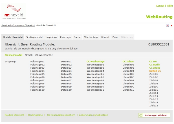Open the CC Zeiten module
Image resolution: width=174 pixels, height=124 pixels.
[128, 61]
